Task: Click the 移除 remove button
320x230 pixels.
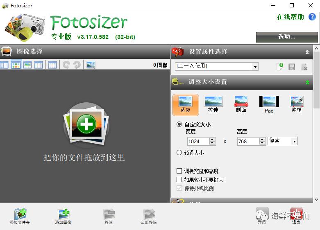Action: [109, 216]
